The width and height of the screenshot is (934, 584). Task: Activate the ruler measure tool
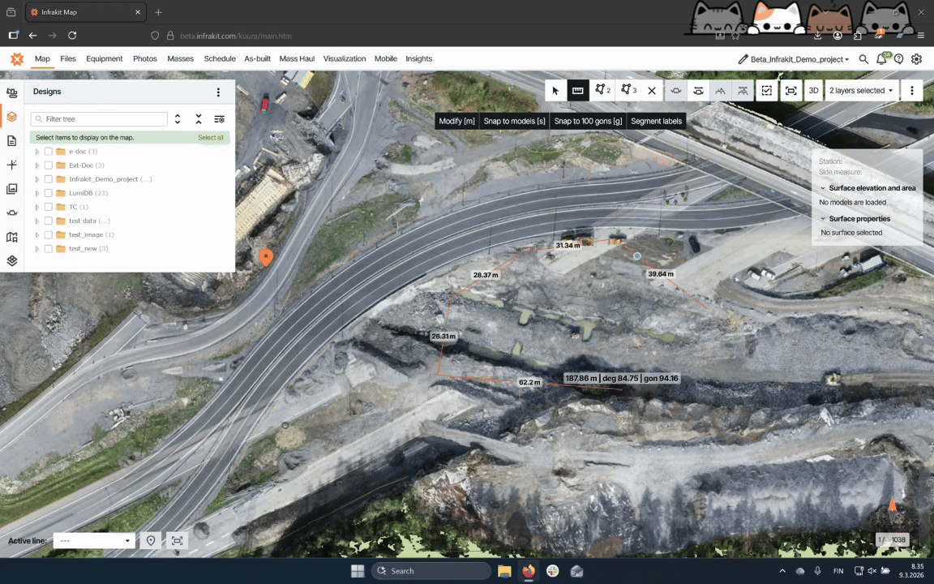[x=578, y=91]
